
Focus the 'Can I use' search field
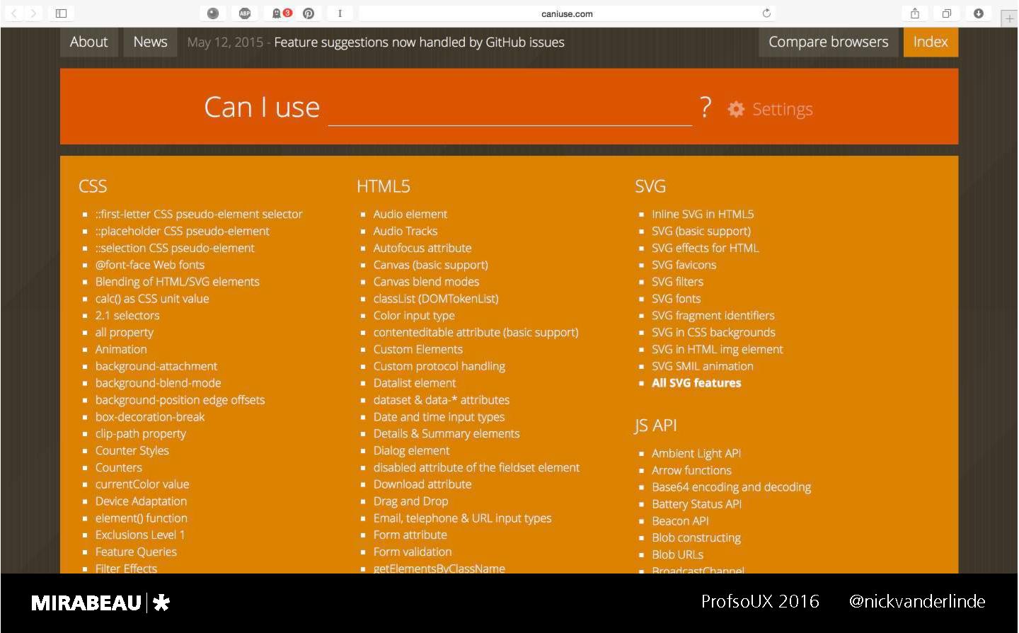coord(509,109)
